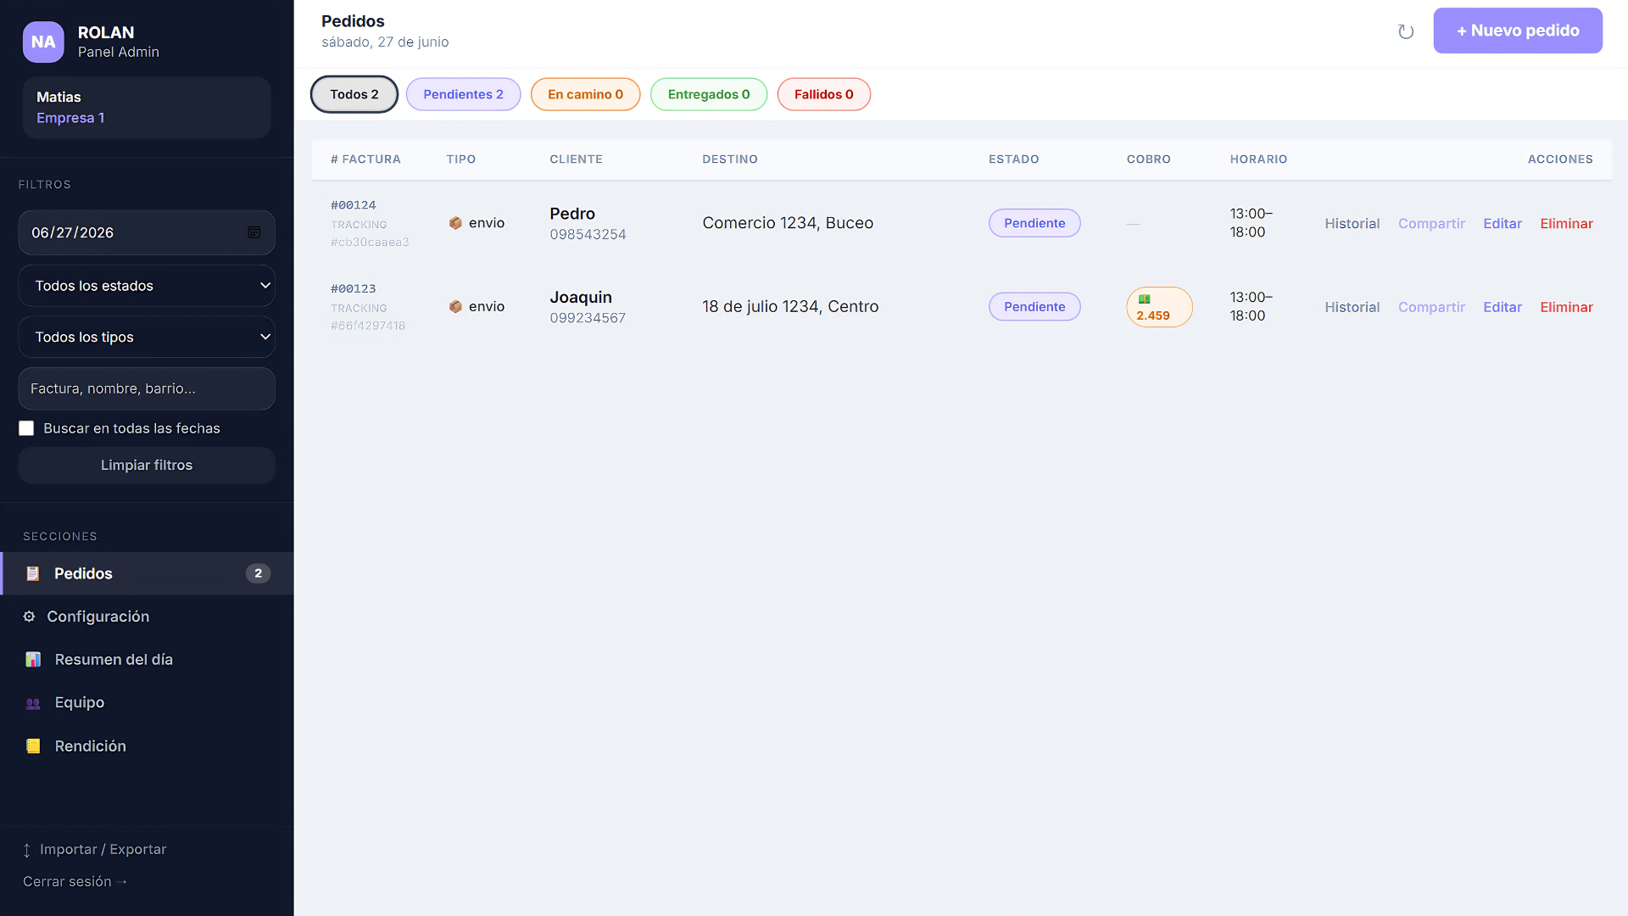Screen dimensions: 1628x916
Task: Click Editar for order #00124
Action: (1503, 223)
